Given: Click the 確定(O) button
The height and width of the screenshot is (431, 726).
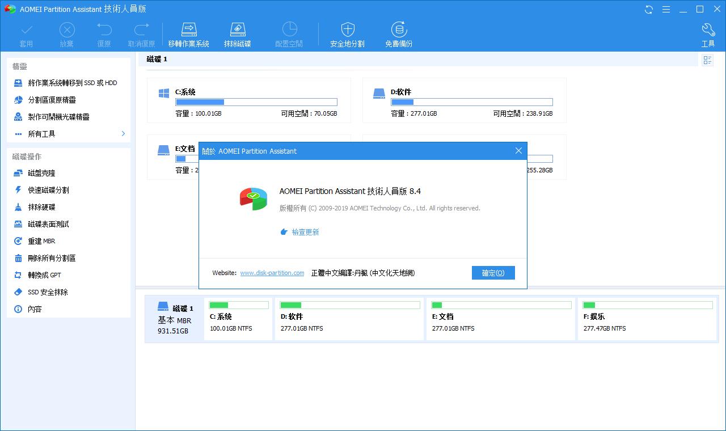Looking at the screenshot, I should tap(493, 273).
